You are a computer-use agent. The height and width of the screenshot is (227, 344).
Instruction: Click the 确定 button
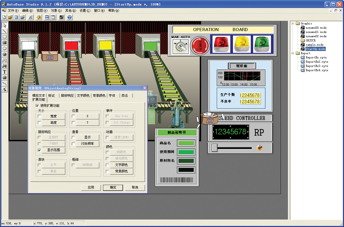pyautogui.click(x=113, y=187)
